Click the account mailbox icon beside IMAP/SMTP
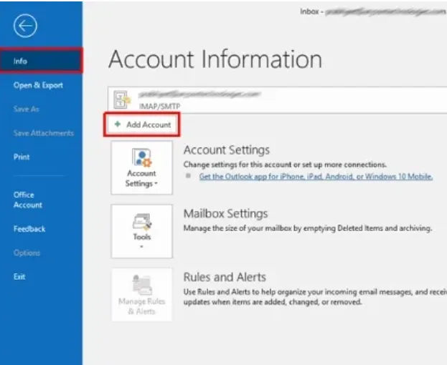The width and height of the screenshot is (447, 365). tap(122, 99)
